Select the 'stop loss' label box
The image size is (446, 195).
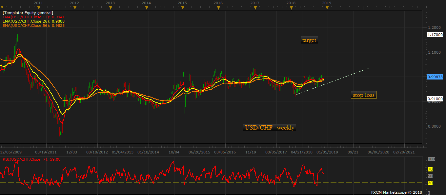point(363,95)
